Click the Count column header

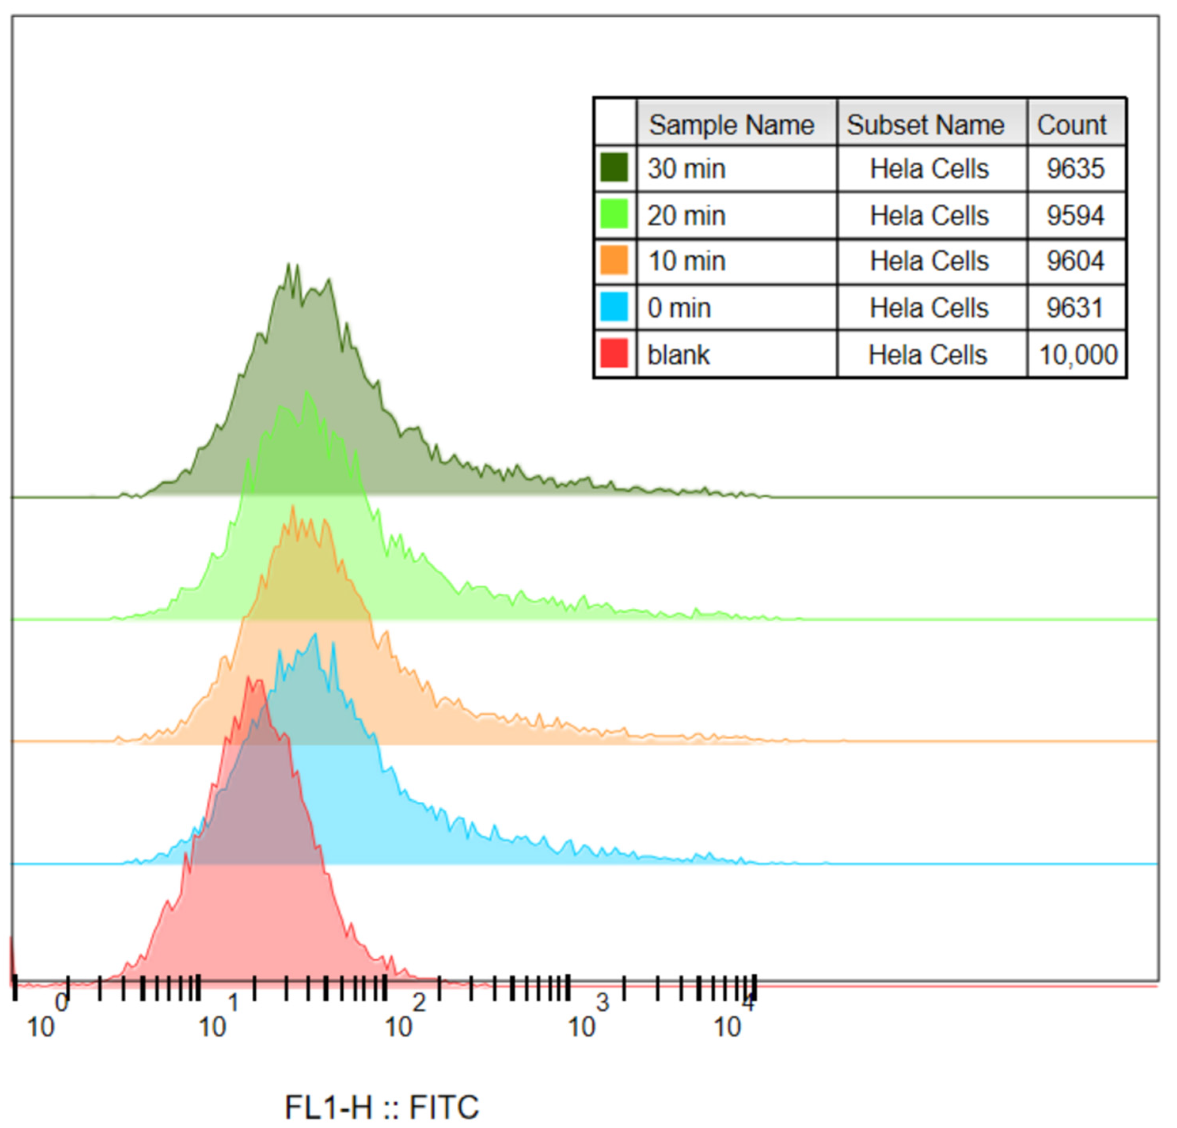tap(1071, 125)
